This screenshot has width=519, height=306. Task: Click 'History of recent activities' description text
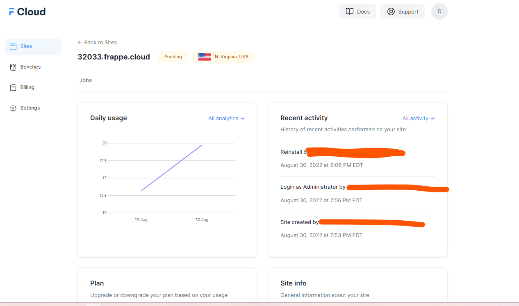(343, 129)
